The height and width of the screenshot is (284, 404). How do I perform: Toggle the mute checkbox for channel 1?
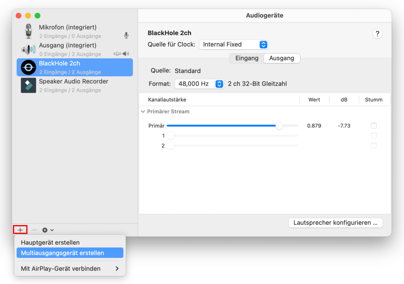click(x=374, y=136)
